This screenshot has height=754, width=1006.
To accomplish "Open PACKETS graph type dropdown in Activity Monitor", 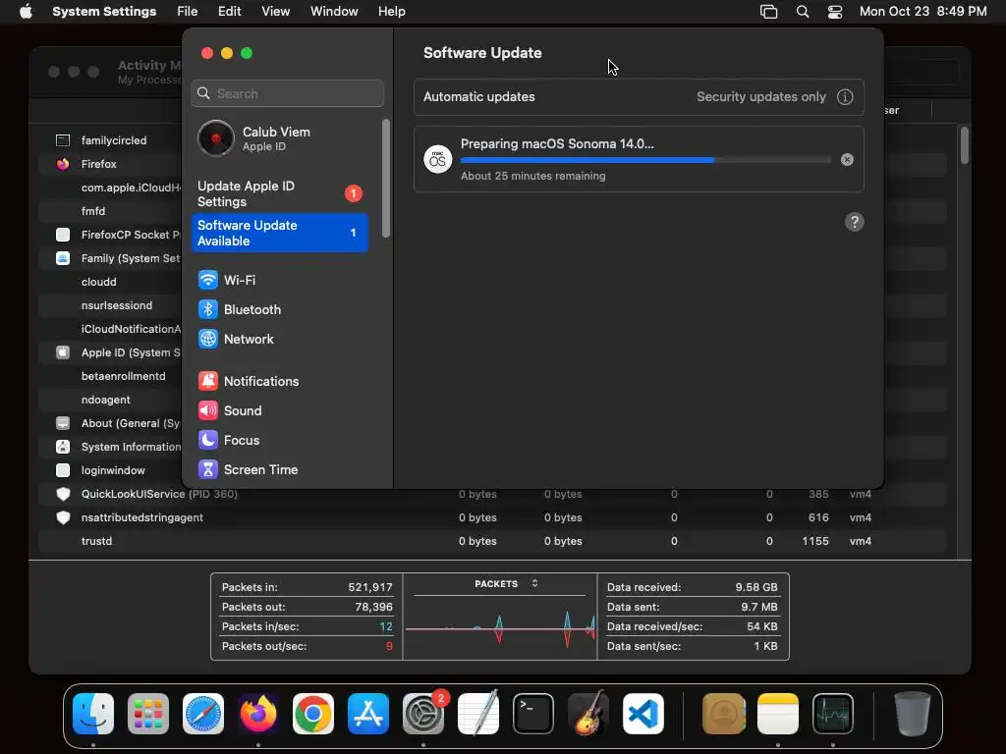I will click(x=506, y=584).
